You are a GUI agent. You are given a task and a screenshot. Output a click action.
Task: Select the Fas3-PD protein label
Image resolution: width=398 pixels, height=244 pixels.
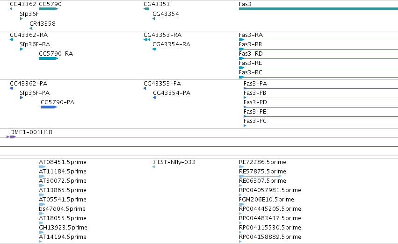point(255,102)
